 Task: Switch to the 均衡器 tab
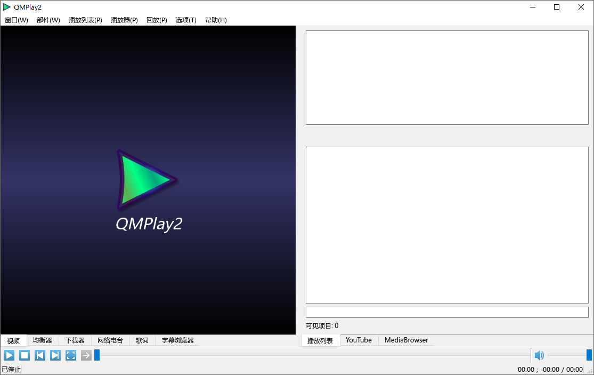point(43,340)
